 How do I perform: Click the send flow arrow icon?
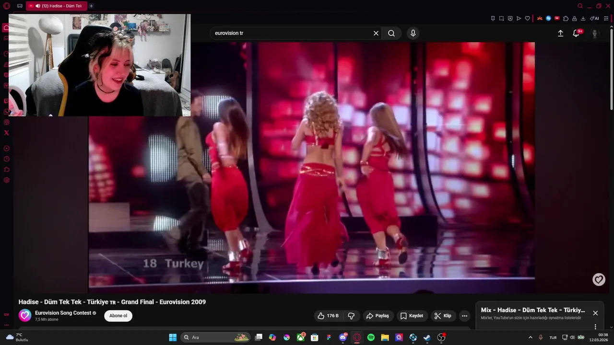519,19
